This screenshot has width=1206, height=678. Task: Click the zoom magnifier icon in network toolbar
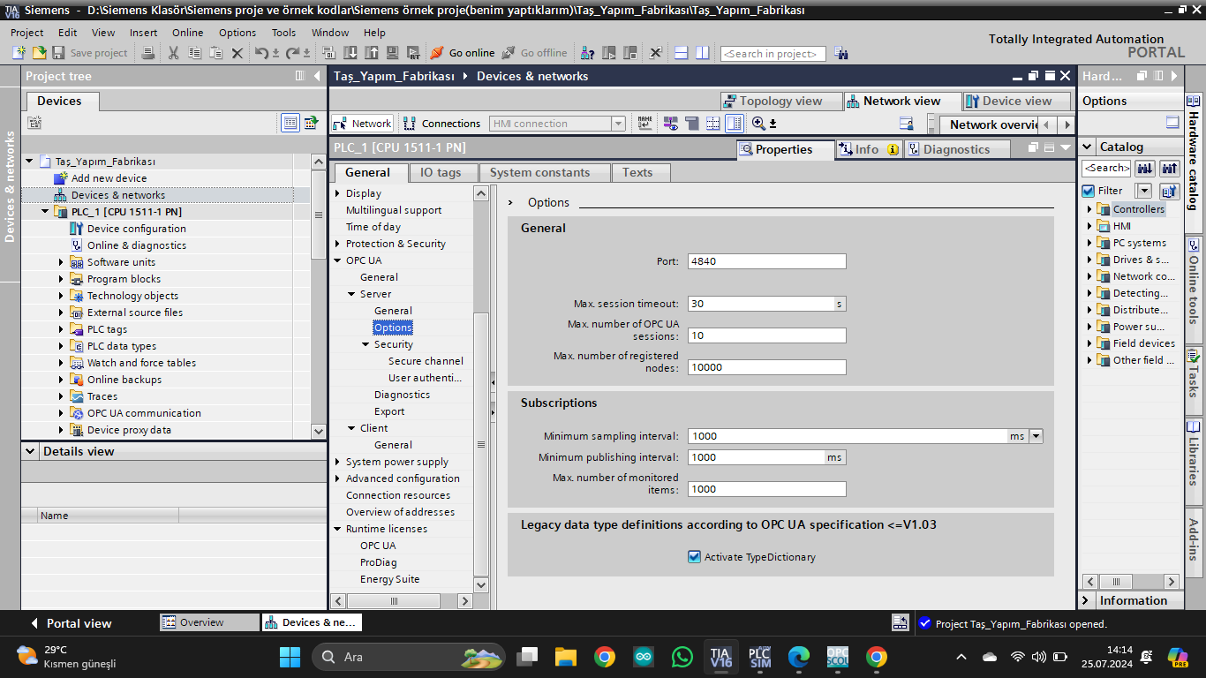[x=758, y=124]
